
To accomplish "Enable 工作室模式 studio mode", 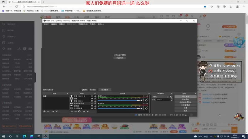I will click(185, 105).
